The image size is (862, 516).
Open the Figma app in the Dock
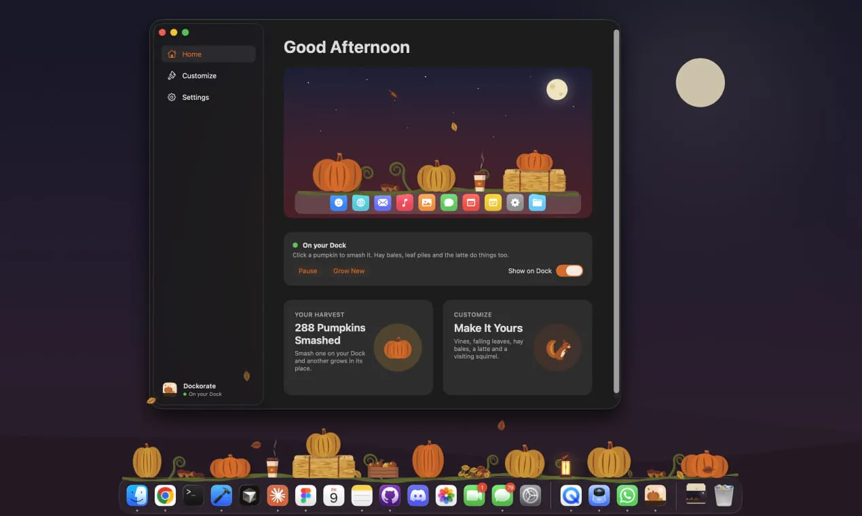click(305, 496)
